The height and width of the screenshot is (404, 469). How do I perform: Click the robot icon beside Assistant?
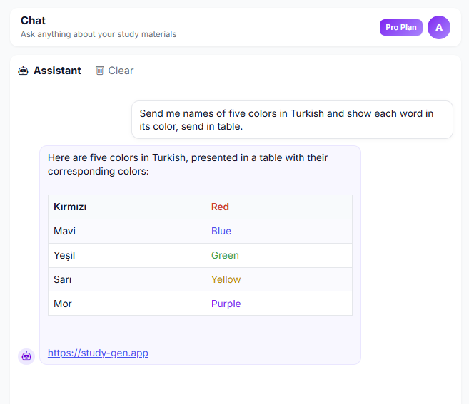[x=23, y=71]
